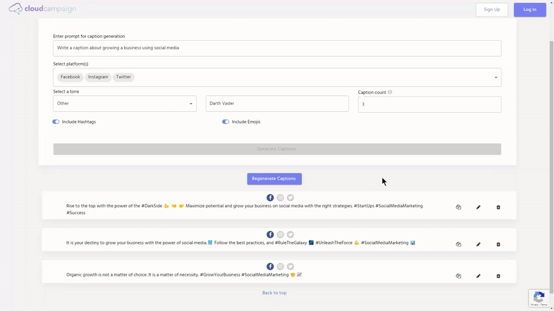Click the Twitter icon above third caption
The image size is (554, 311).
click(290, 266)
